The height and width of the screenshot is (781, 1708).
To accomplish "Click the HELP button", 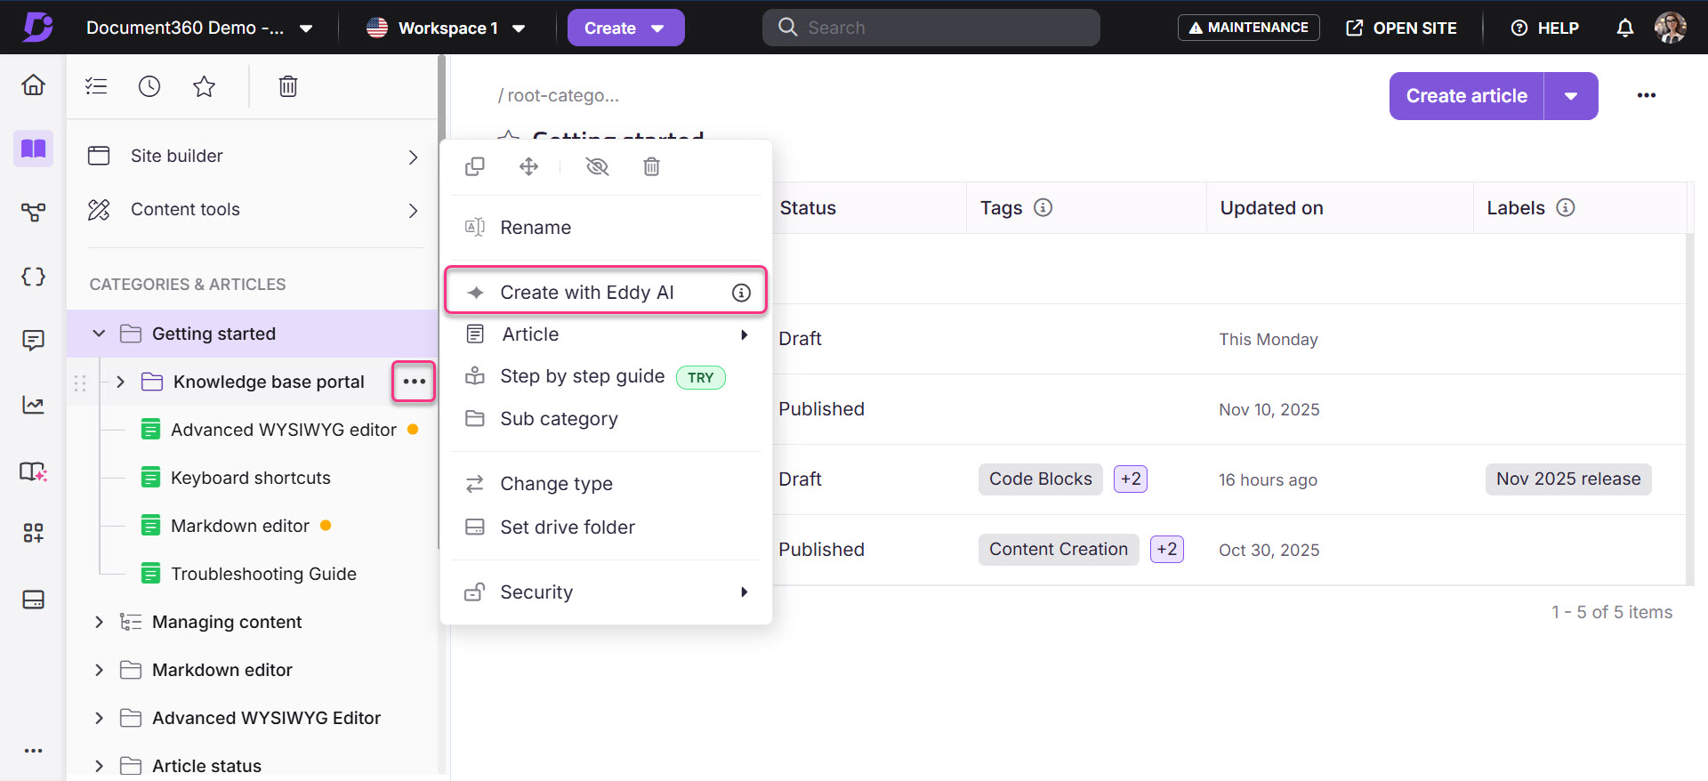I will [1545, 28].
